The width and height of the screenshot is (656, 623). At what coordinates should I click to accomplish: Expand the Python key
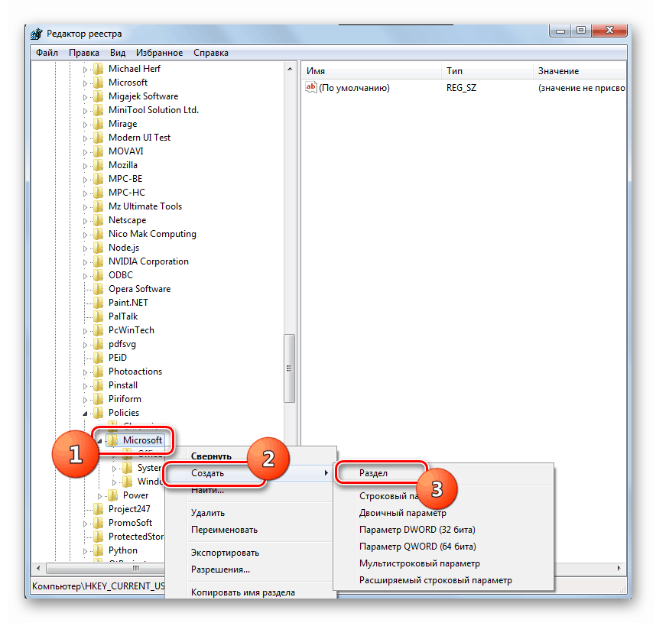click(86, 551)
